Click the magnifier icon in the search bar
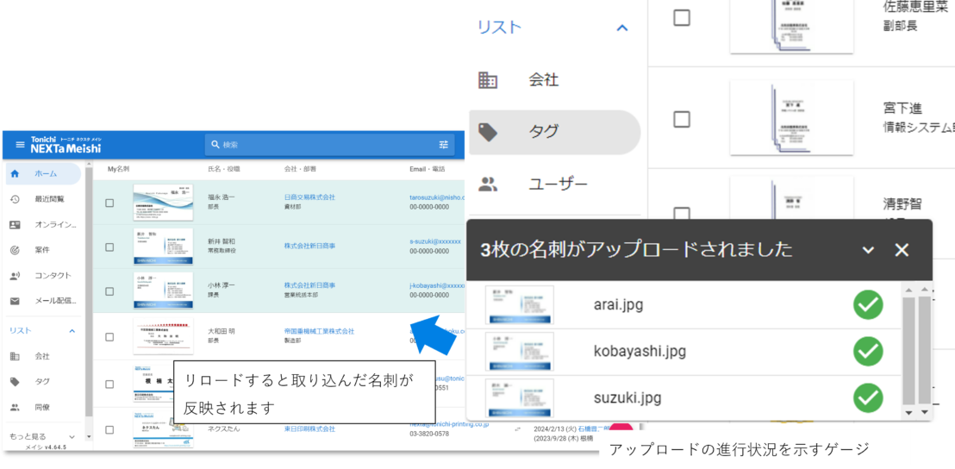 pyautogui.click(x=215, y=144)
